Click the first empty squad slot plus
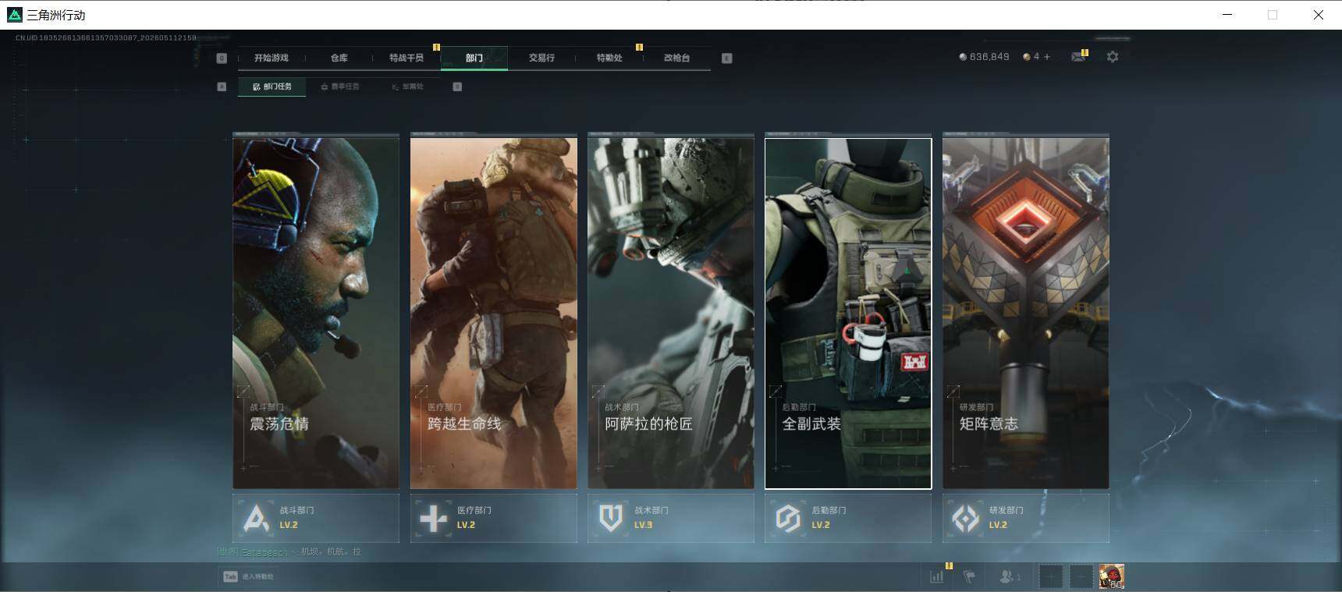 pos(1051,576)
